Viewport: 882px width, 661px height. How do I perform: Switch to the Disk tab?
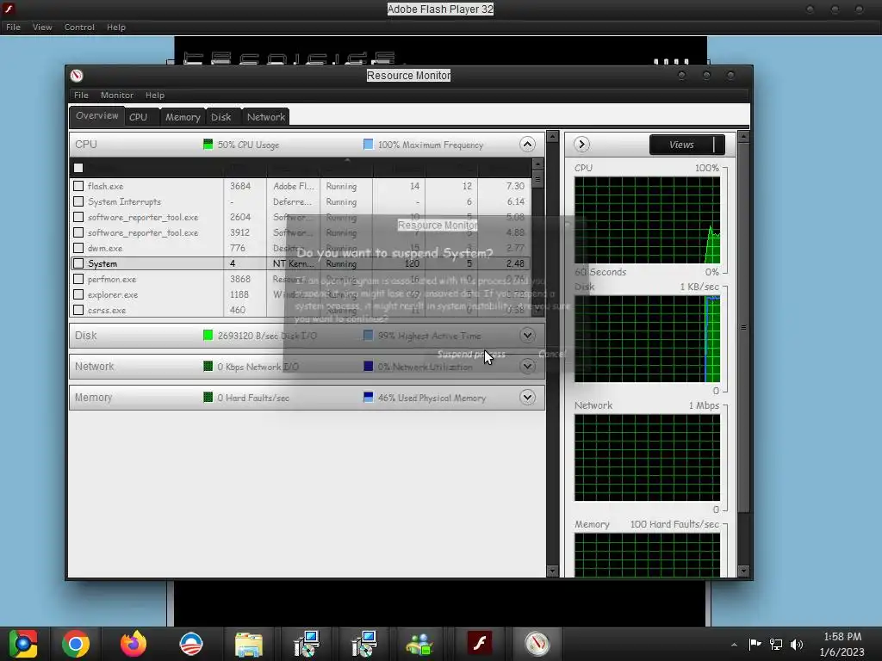[221, 117]
